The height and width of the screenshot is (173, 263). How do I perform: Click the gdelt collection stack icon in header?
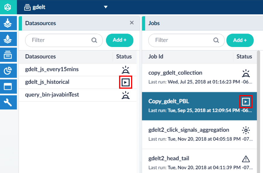tap(27, 7)
